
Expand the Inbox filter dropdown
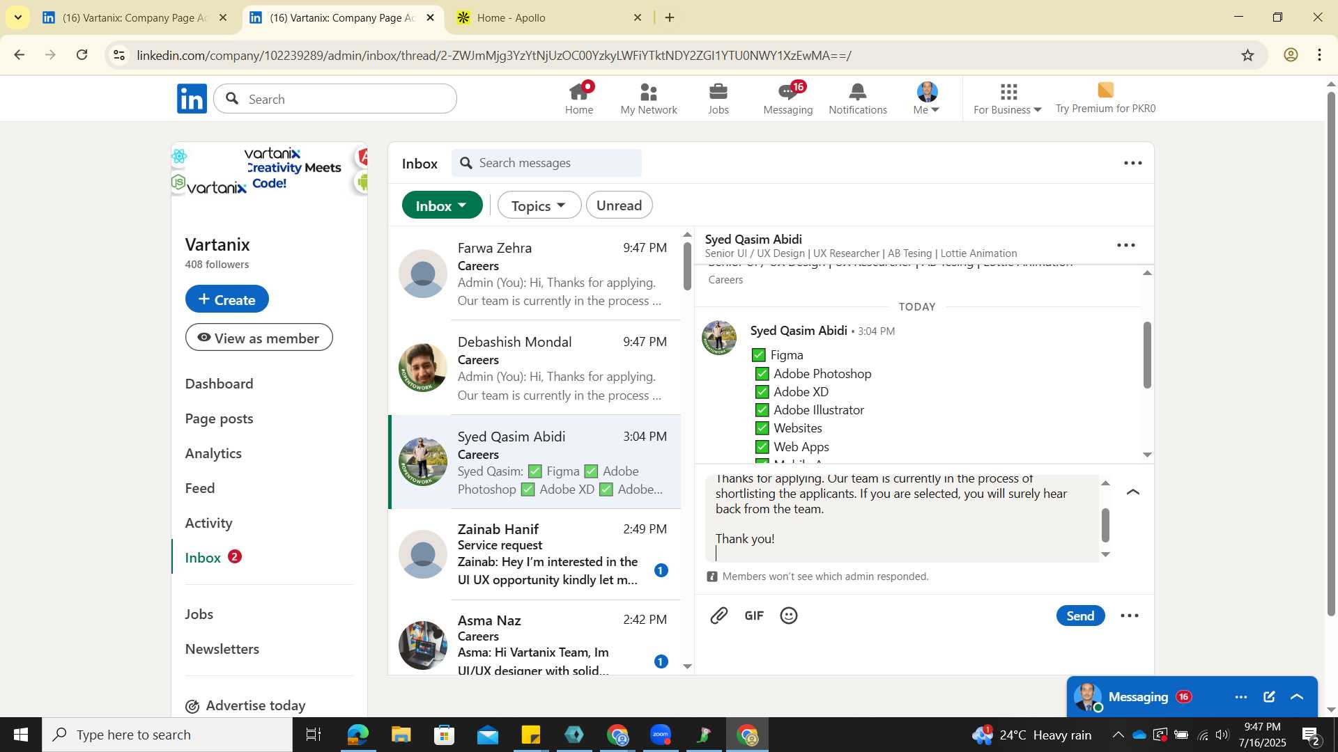coord(443,205)
